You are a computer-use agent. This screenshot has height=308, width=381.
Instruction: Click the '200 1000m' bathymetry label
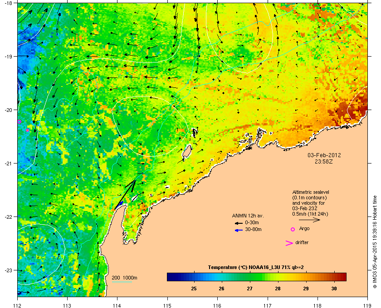pyautogui.click(x=124, y=278)
